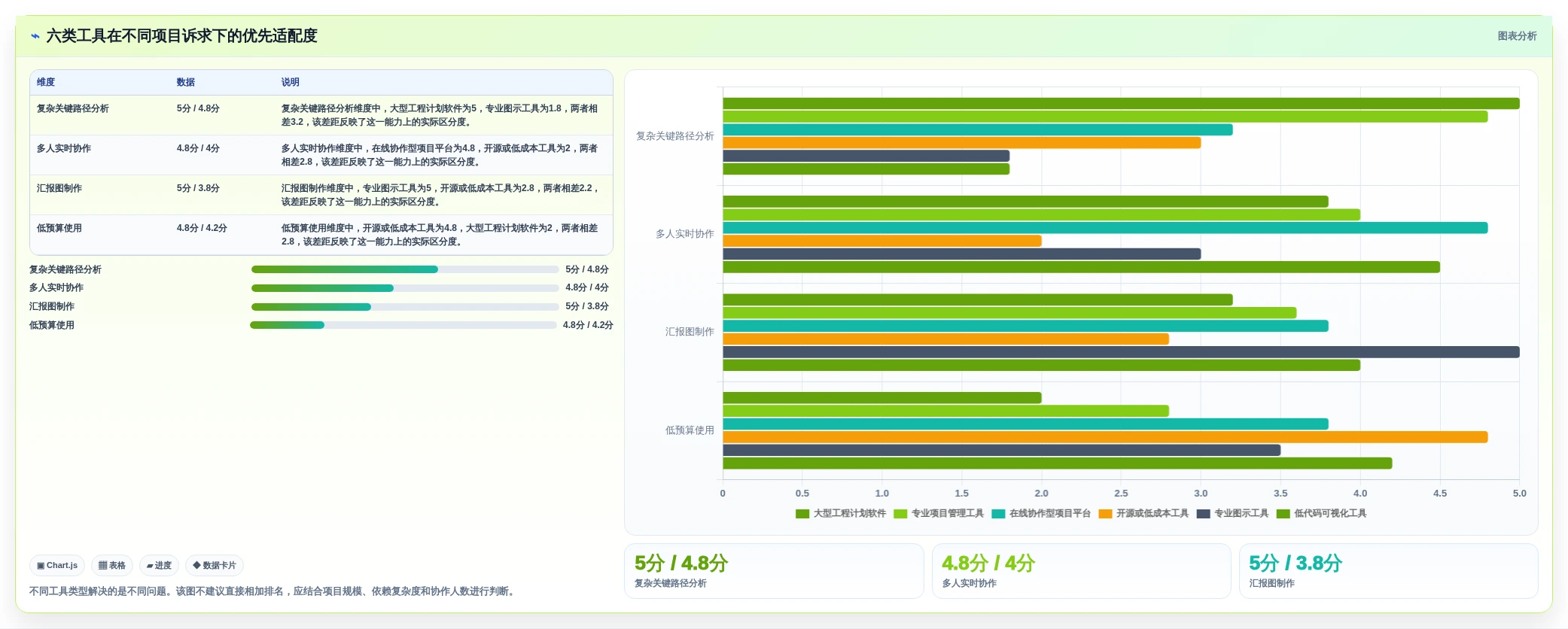The image size is (1568, 629).
Task: Click the orange bar in 多人实时协作 group
Action: coord(882,241)
